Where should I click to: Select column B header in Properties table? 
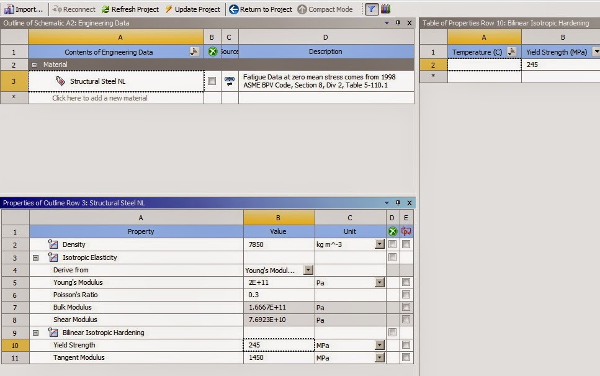[279, 218]
